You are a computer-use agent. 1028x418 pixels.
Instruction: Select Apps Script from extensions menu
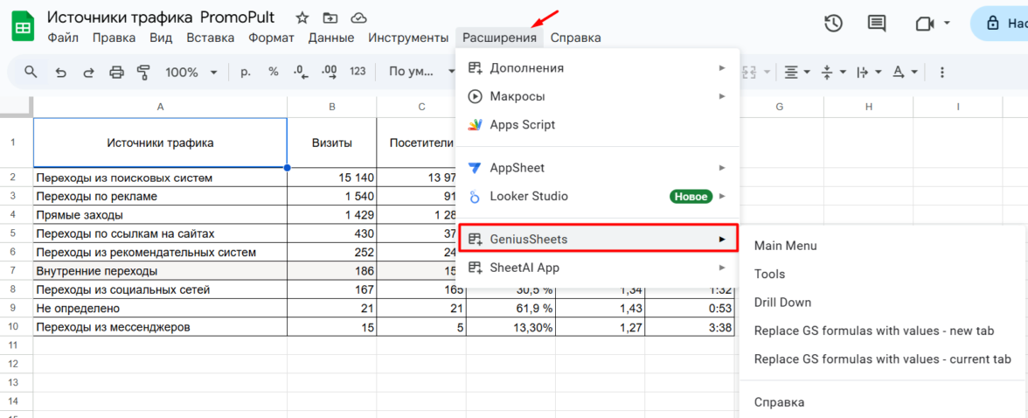pyautogui.click(x=522, y=124)
